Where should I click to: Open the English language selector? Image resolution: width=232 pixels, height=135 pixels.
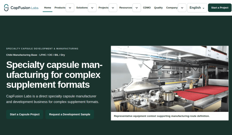point(197,8)
